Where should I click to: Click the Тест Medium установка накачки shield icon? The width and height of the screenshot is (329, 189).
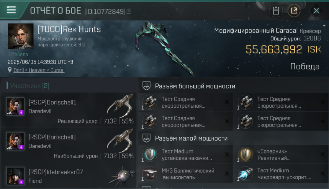150,154
